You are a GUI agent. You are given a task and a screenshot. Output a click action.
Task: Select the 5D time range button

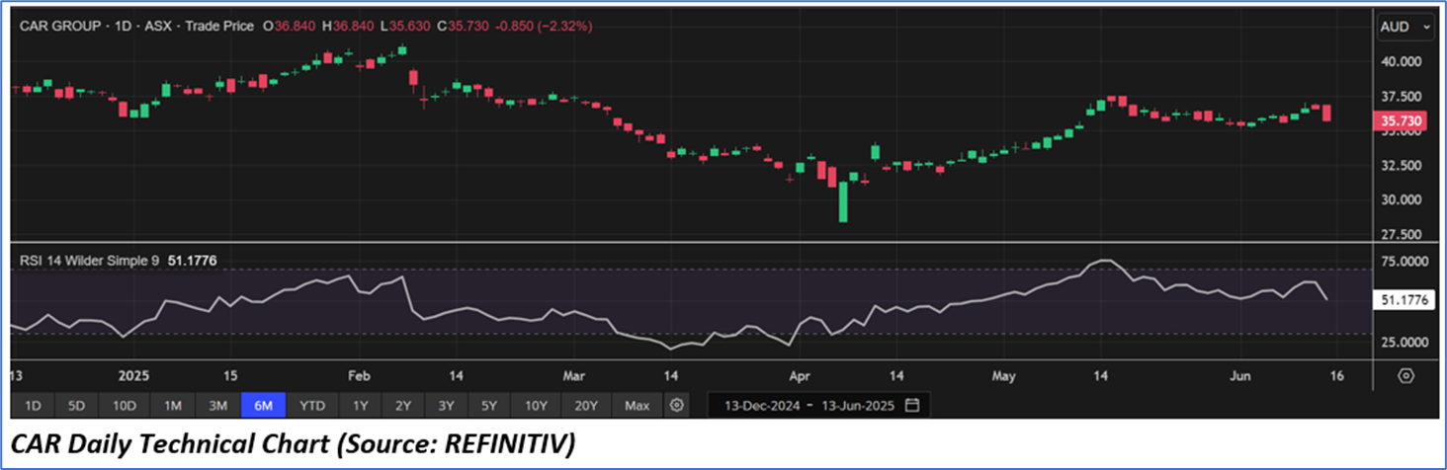click(76, 406)
